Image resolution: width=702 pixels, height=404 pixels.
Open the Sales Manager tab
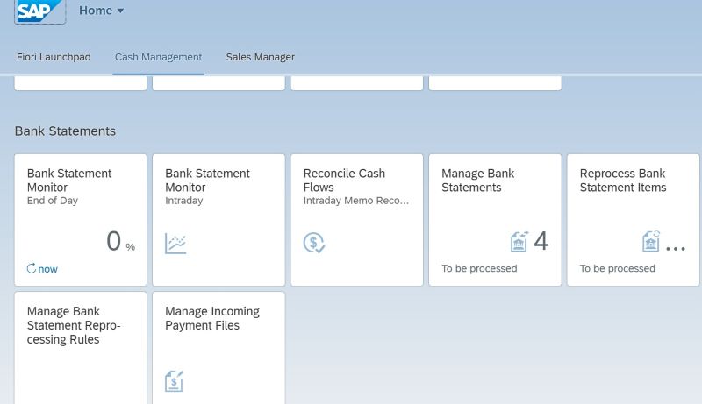tap(260, 57)
